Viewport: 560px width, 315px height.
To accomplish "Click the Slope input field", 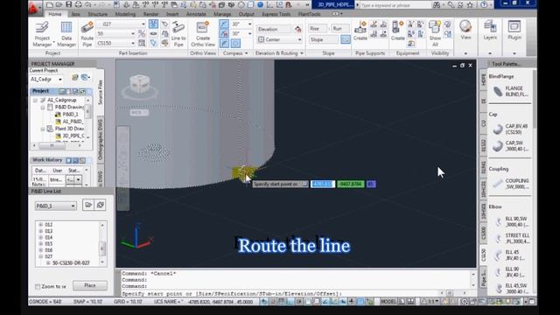I will coord(323,39).
